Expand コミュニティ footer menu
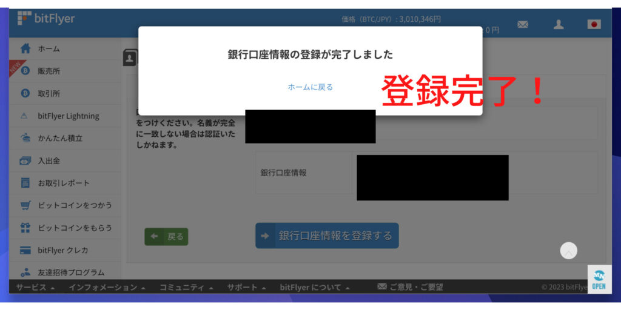This screenshot has height=310, width=621. pyautogui.click(x=187, y=287)
